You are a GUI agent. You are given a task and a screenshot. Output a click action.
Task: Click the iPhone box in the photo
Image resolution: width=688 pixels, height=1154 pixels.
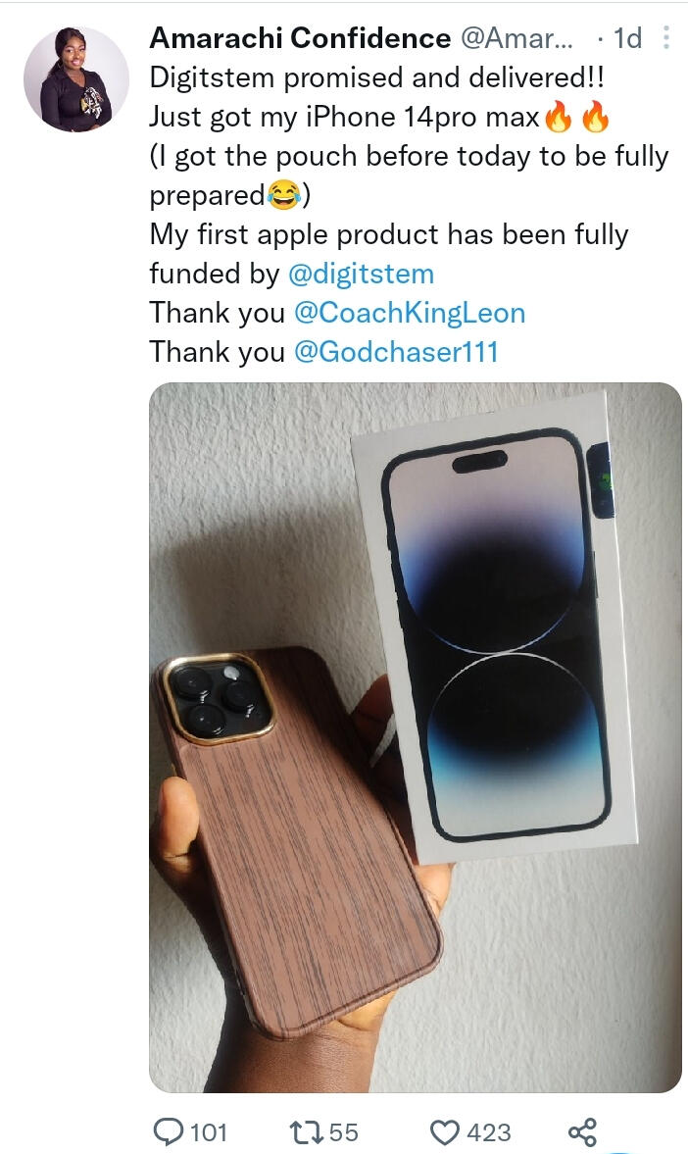point(500,627)
